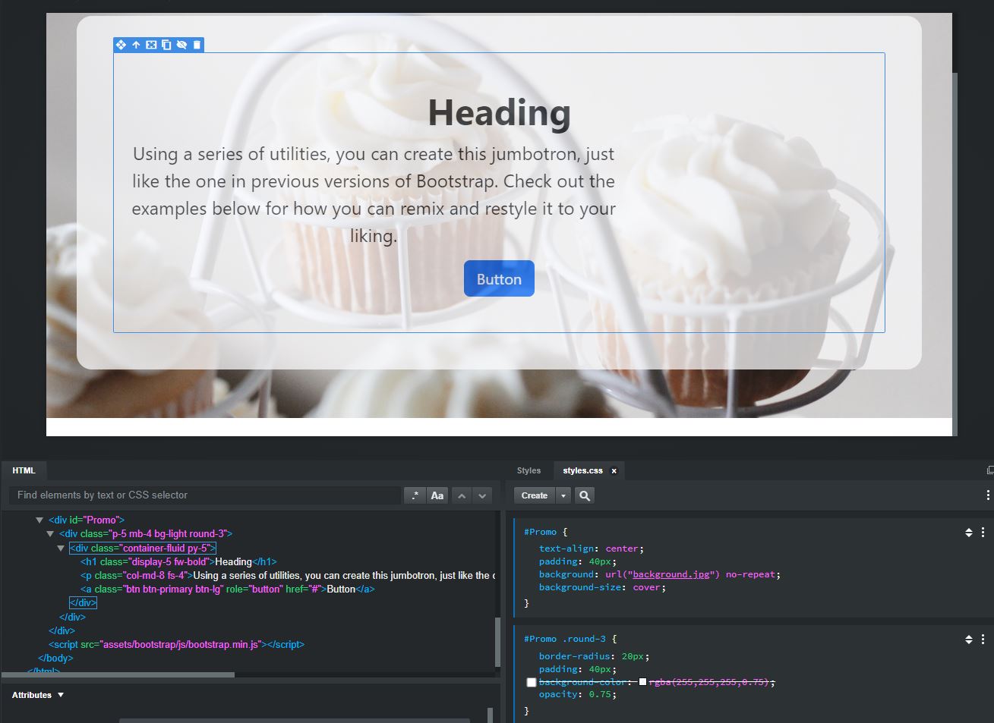
Task: Toggle regex search option in HTML panel
Action: 415,495
